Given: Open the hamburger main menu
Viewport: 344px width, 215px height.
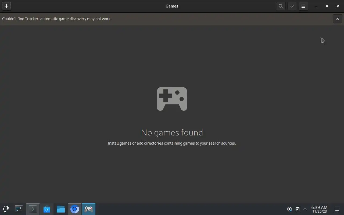Looking at the screenshot, I should tap(303, 6).
